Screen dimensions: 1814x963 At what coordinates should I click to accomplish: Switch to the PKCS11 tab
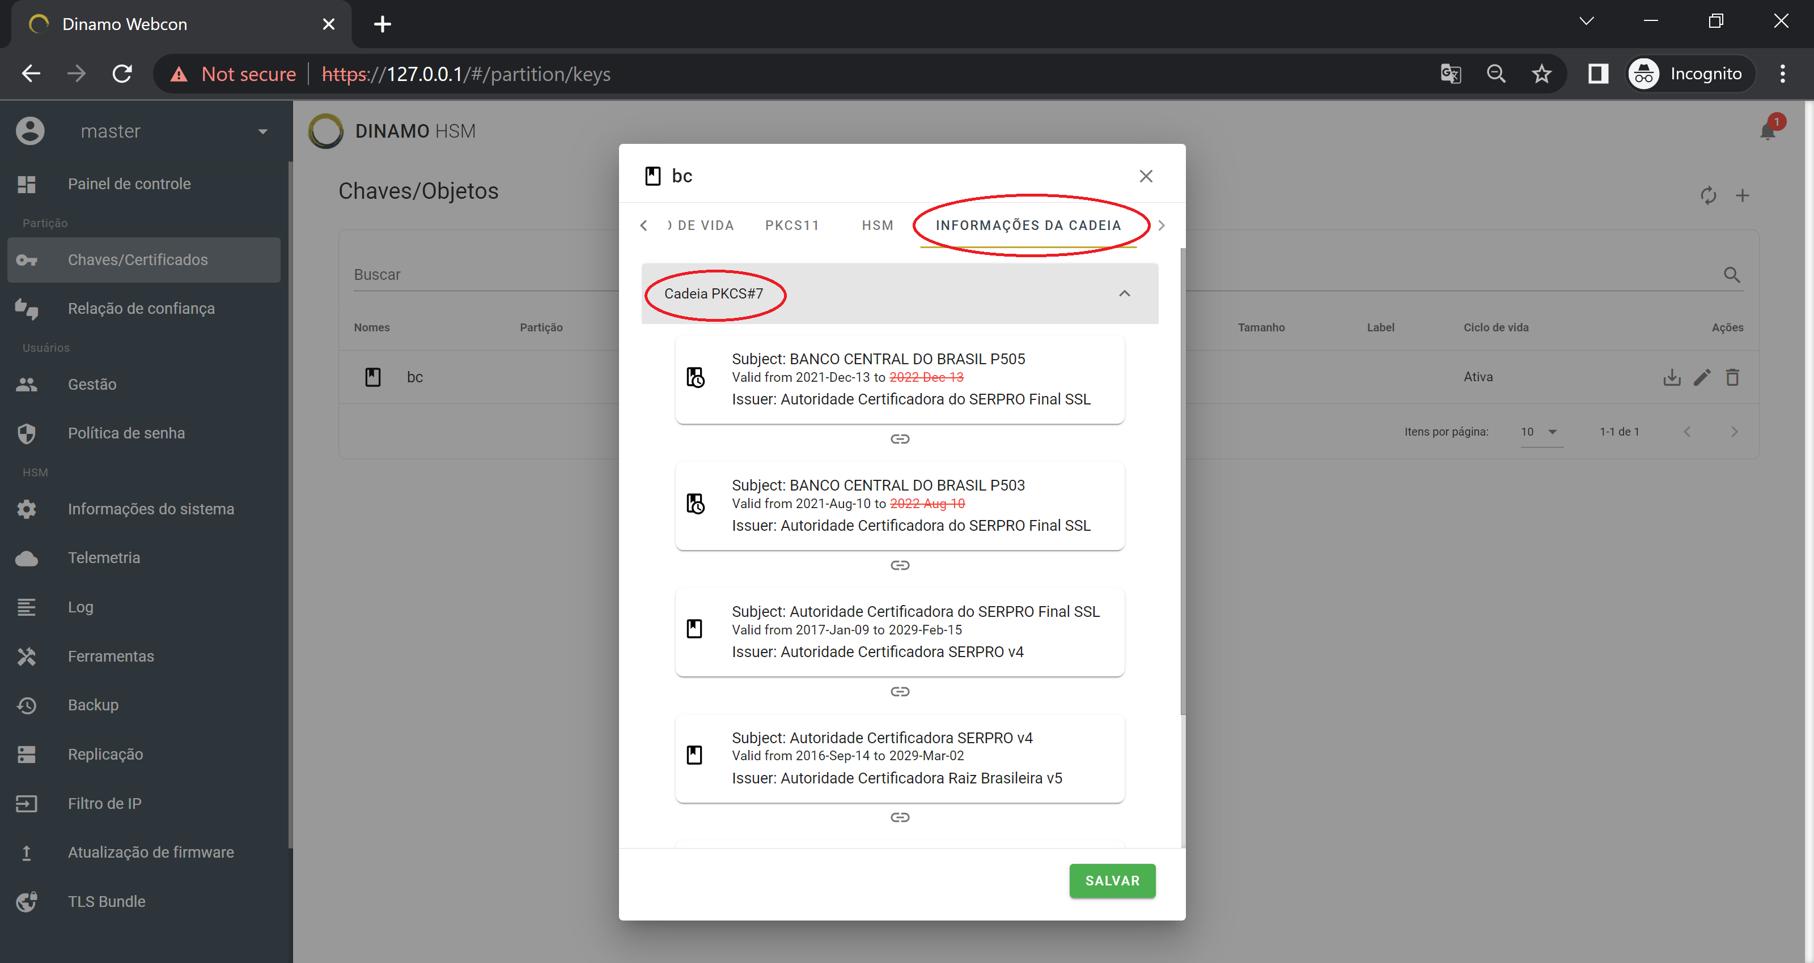pos(792,225)
